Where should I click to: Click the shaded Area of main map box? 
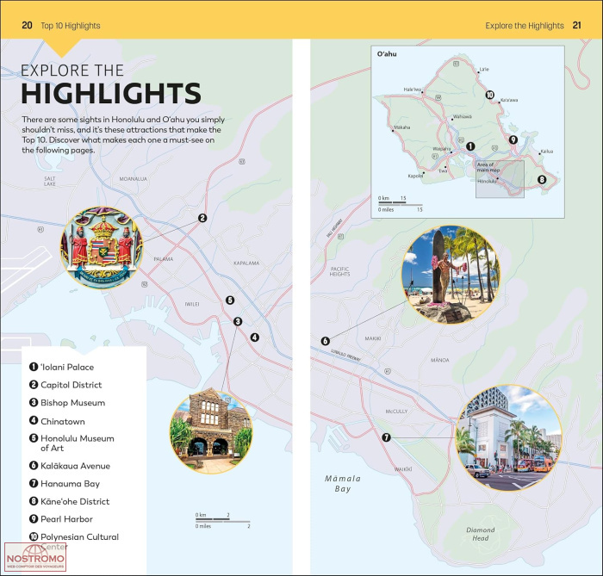[x=500, y=179]
